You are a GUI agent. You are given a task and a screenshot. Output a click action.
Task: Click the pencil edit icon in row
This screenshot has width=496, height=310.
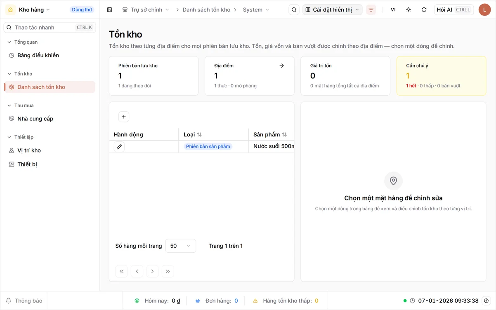pos(119,147)
